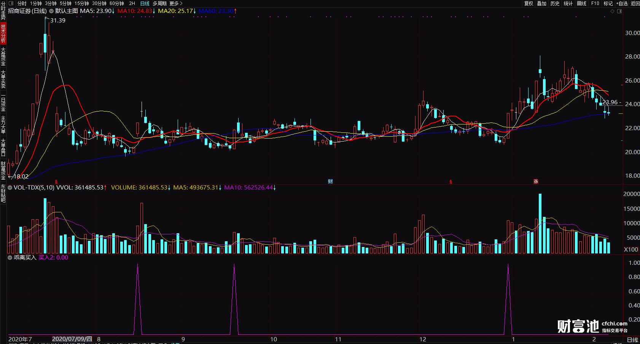Activate the 画线 drawing tools
The image size is (640, 344).
coord(582,3)
